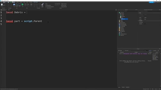The width and height of the screenshot is (161, 90).
Task: Click Go to Script Error button
Action: point(58,4)
